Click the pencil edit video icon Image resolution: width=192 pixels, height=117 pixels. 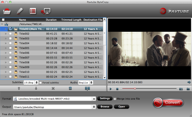point(20,11)
